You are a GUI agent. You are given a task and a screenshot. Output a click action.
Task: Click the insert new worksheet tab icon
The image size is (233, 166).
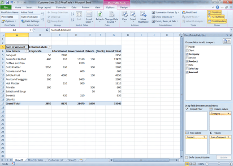coord(82,160)
